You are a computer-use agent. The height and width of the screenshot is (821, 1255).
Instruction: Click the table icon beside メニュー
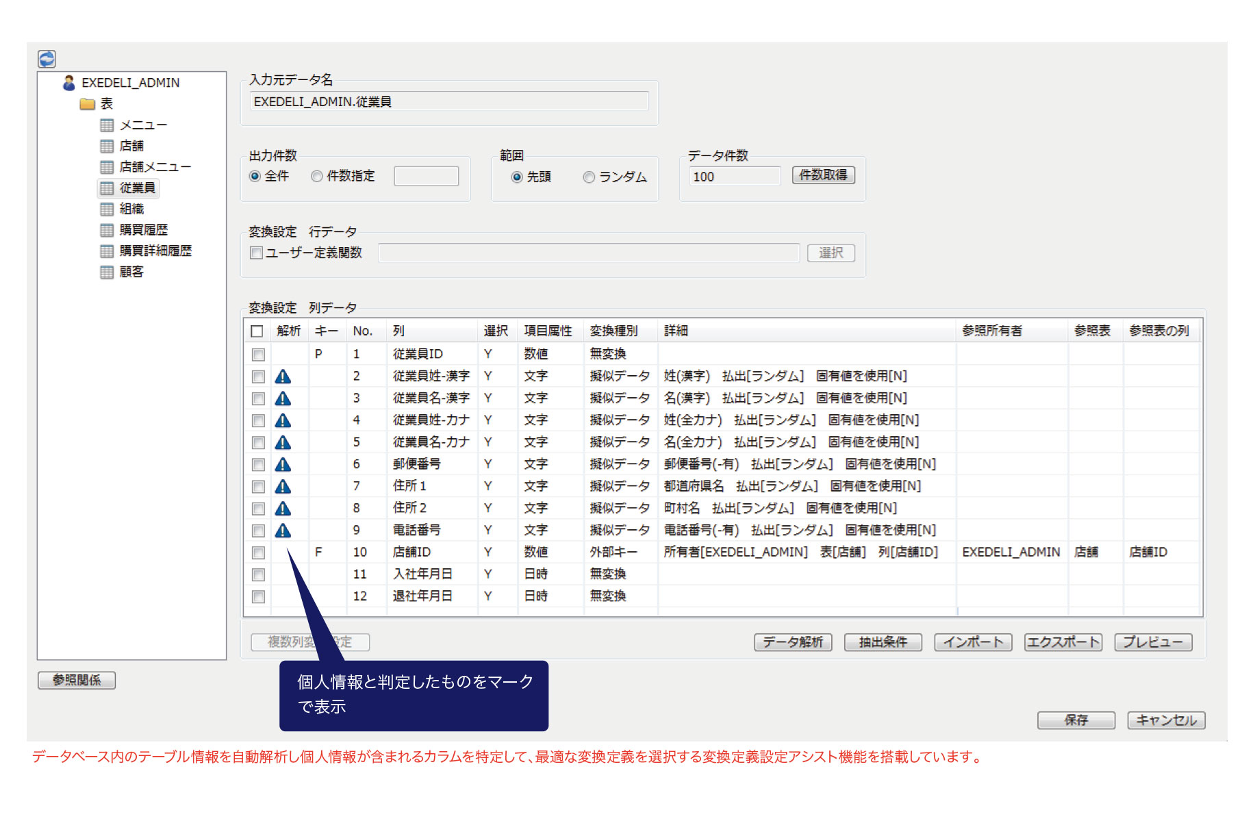click(107, 125)
